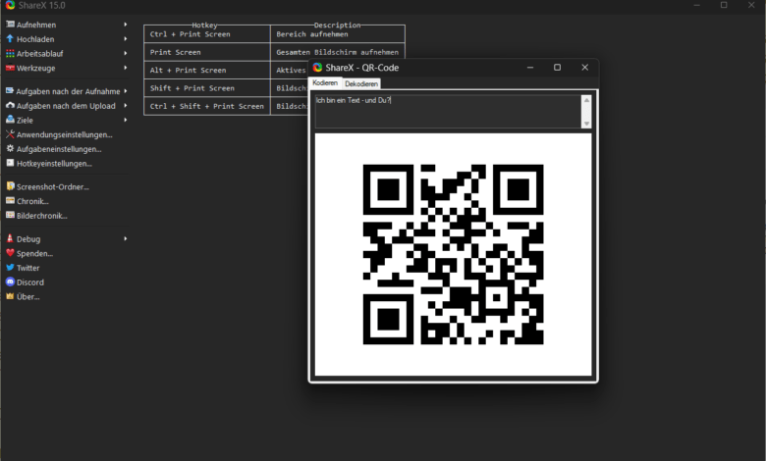Open the Über... about entry
Image resolution: width=766 pixels, height=461 pixels.
27,296
